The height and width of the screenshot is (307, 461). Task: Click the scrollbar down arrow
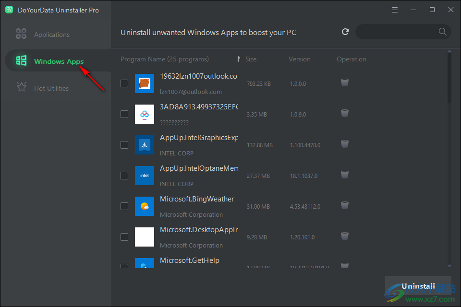coord(449,266)
